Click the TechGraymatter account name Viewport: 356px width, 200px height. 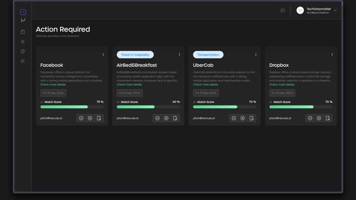tap(319, 9)
